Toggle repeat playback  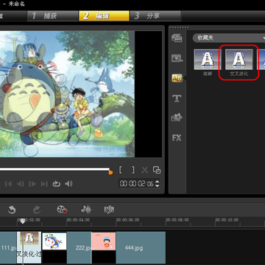(57, 184)
